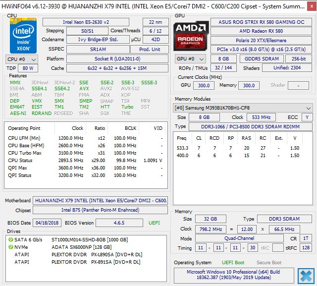Viewport: 317px width, 286px height.
Task: Close the HWiNFO64 window with red X
Action: coord(312,6)
